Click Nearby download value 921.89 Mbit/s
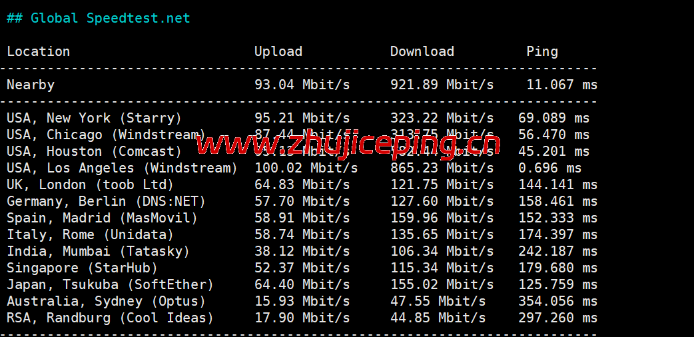This screenshot has height=337, width=694. [x=442, y=85]
